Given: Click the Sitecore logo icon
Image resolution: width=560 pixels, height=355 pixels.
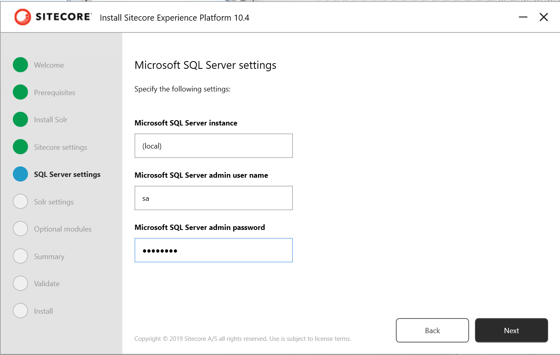Looking at the screenshot, I should pyautogui.click(x=23, y=17).
